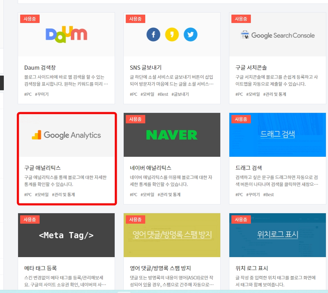Open the 영어 댓글/방명록 스팸 방지 title

pos(161,268)
